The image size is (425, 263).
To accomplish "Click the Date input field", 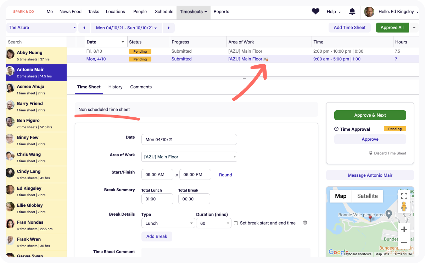I will pyautogui.click(x=189, y=140).
